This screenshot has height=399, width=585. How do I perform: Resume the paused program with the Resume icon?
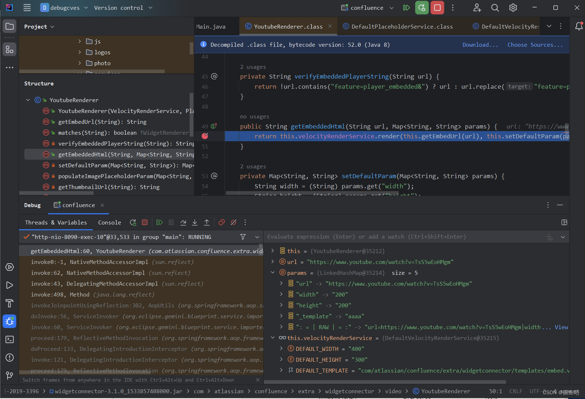[x=159, y=222]
